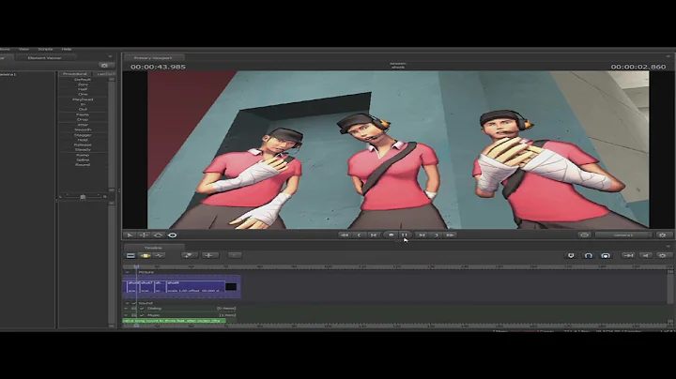Open timeline settings gear icon

(x=663, y=256)
